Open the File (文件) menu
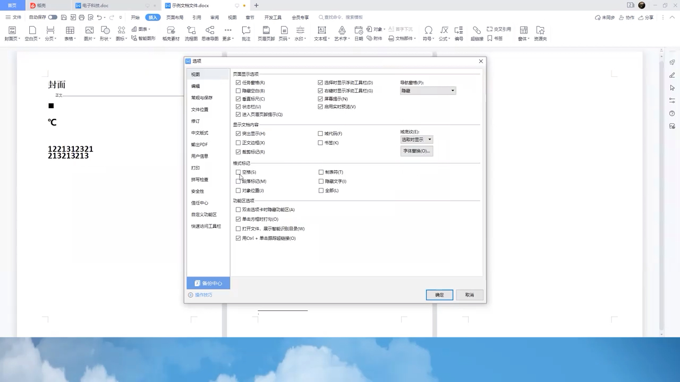This screenshot has width=680, height=382. [x=13, y=18]
